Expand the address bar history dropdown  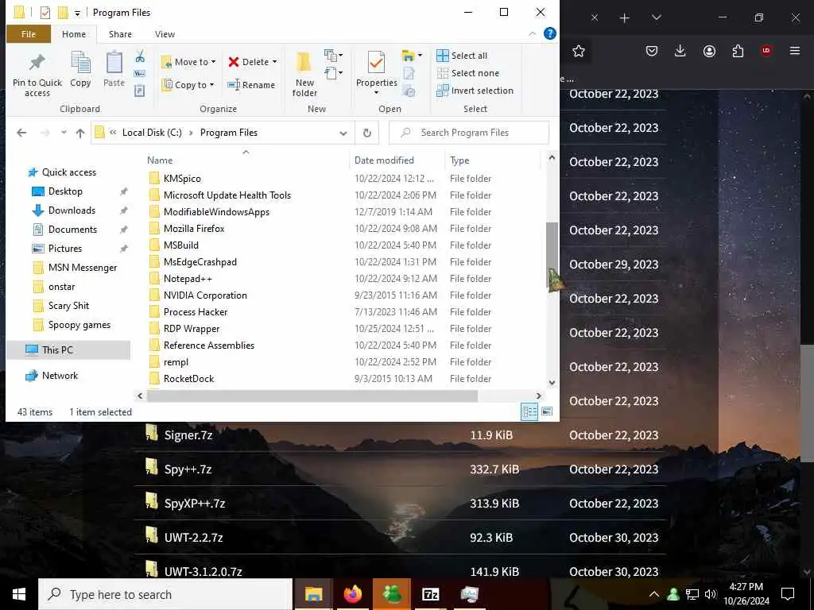pyautogui.click(x=343, y=133)
